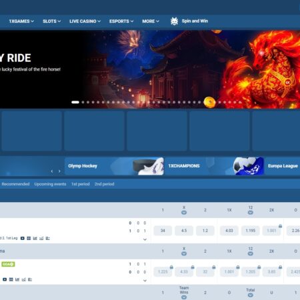Open bar chart statistics icon in 1st Leg row
Image resolution: width=300 pixels, height=300 pixels.
[x=35, y=238]
